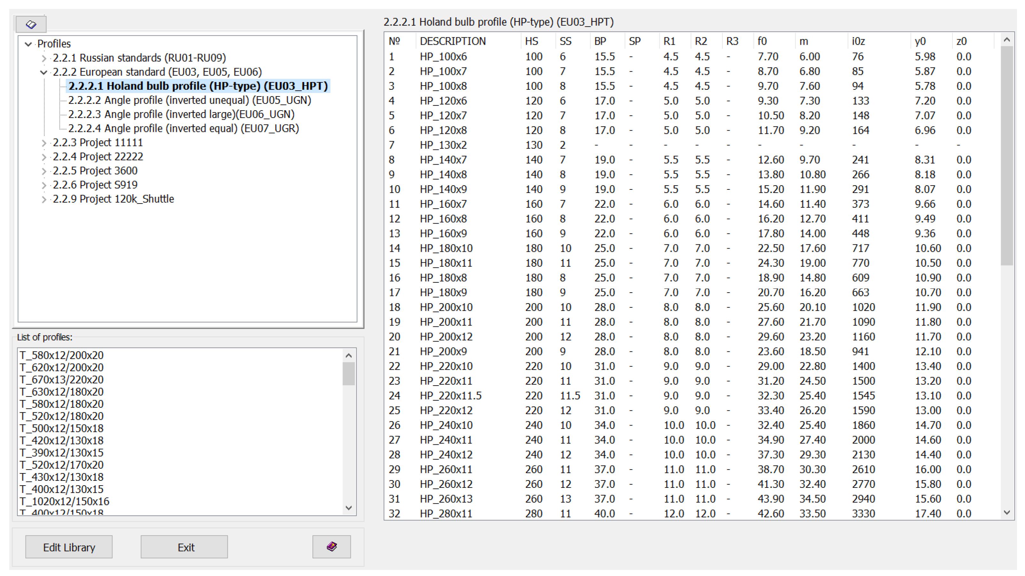The image size is (1025, 576).
Task: Expand the 2.2.3 Project 11111 node
Action: [x=44, y=143]
